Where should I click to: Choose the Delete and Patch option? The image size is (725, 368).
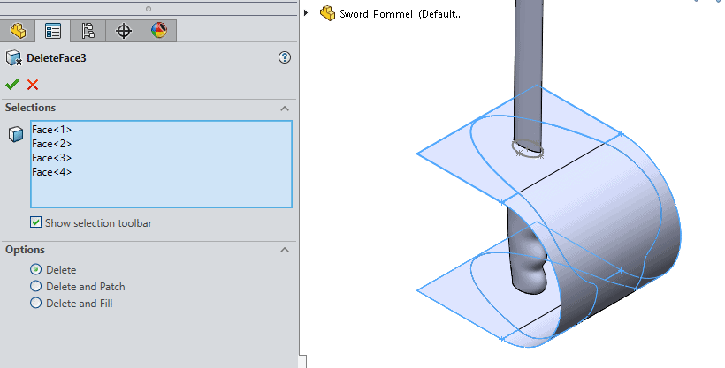[x=36, y=286]
